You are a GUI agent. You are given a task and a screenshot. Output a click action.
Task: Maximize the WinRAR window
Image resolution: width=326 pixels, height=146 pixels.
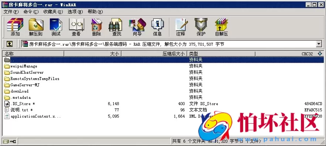pos(314,4)
